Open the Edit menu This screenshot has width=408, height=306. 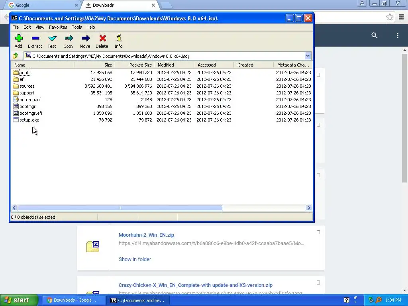click(27, 27)
